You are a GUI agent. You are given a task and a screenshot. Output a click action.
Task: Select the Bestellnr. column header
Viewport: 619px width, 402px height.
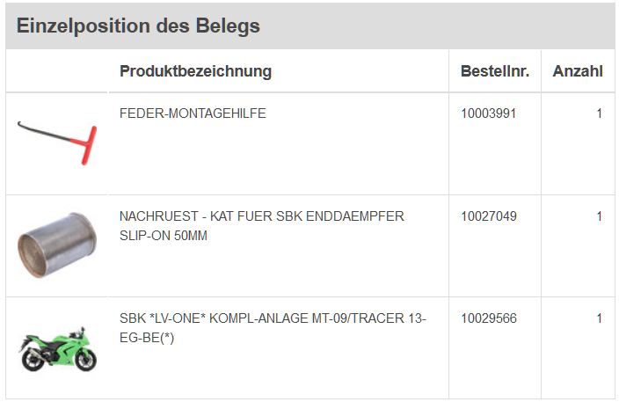tap(494, 71)
